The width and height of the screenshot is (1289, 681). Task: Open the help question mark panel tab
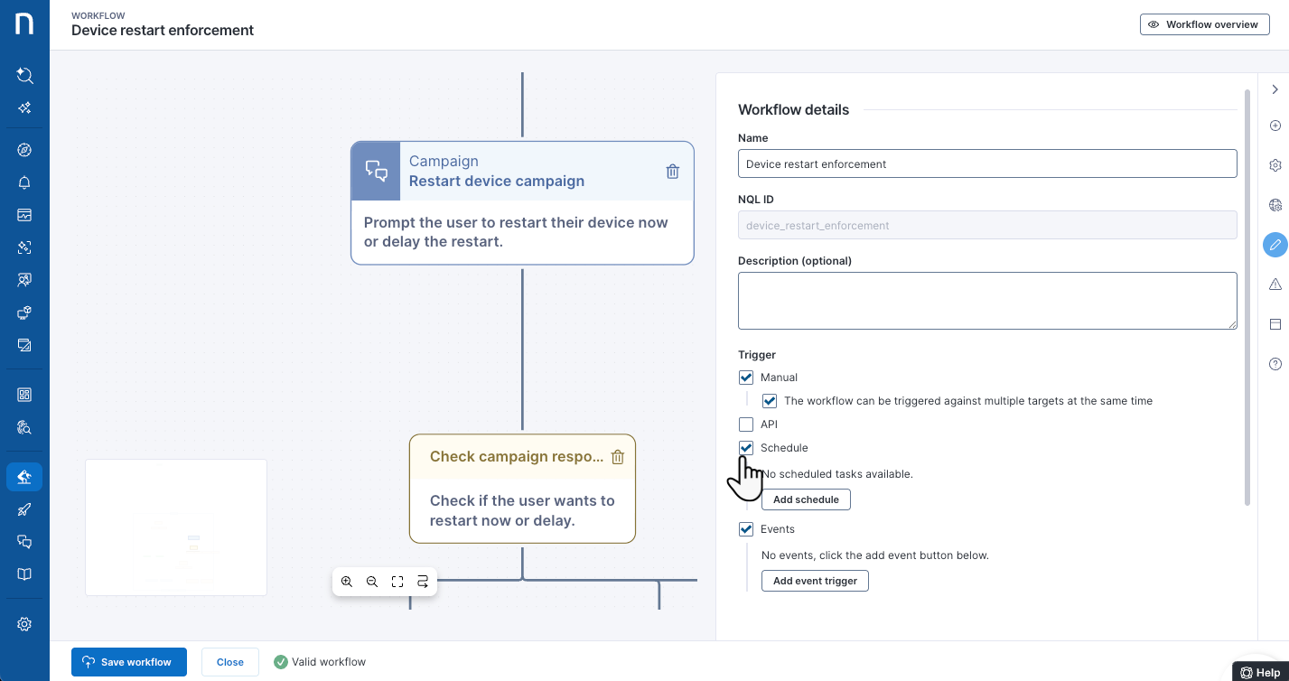coord(1275,364)
